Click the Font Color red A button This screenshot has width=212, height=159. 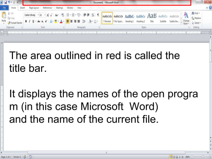61,21
